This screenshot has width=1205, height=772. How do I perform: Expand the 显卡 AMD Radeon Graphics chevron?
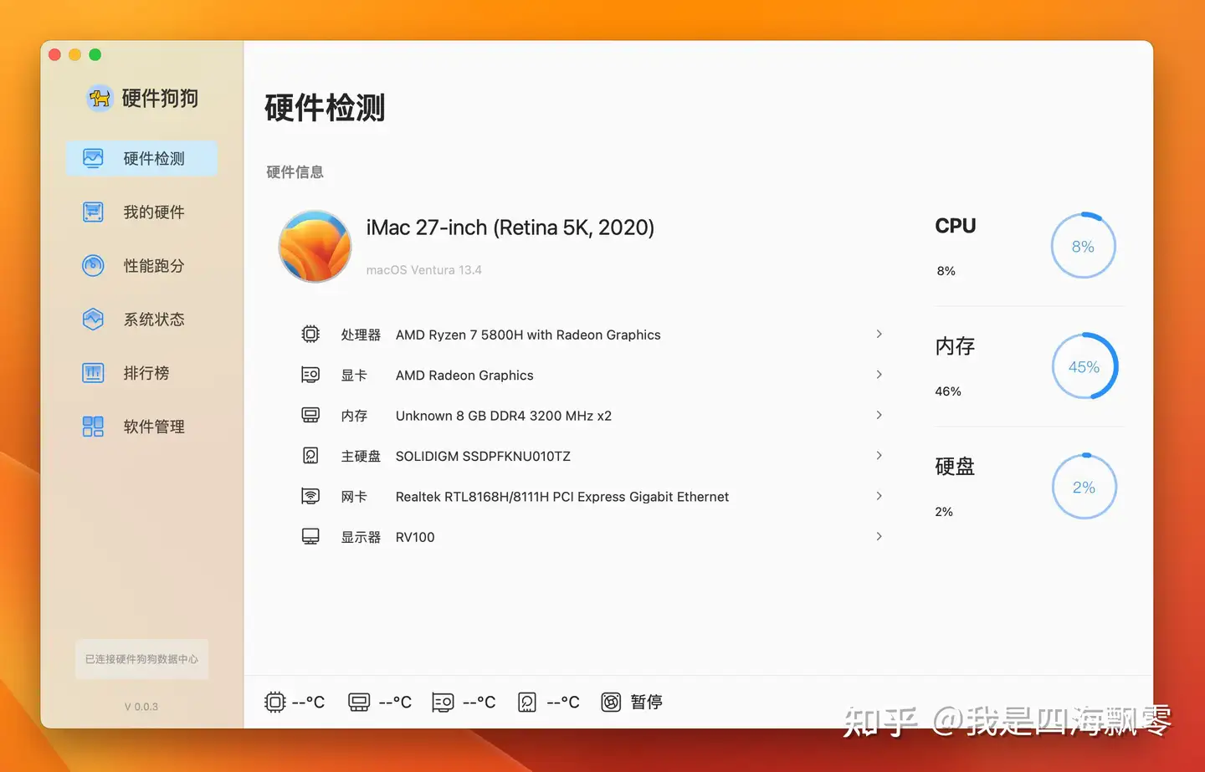coord(879,374)
